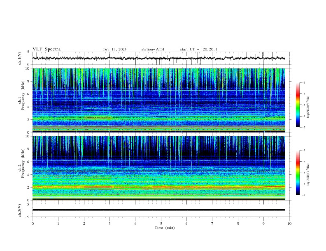
Task: Select the ch.1 "Frequency (kHz)" axis label
Action: click(x=23, y=95)
